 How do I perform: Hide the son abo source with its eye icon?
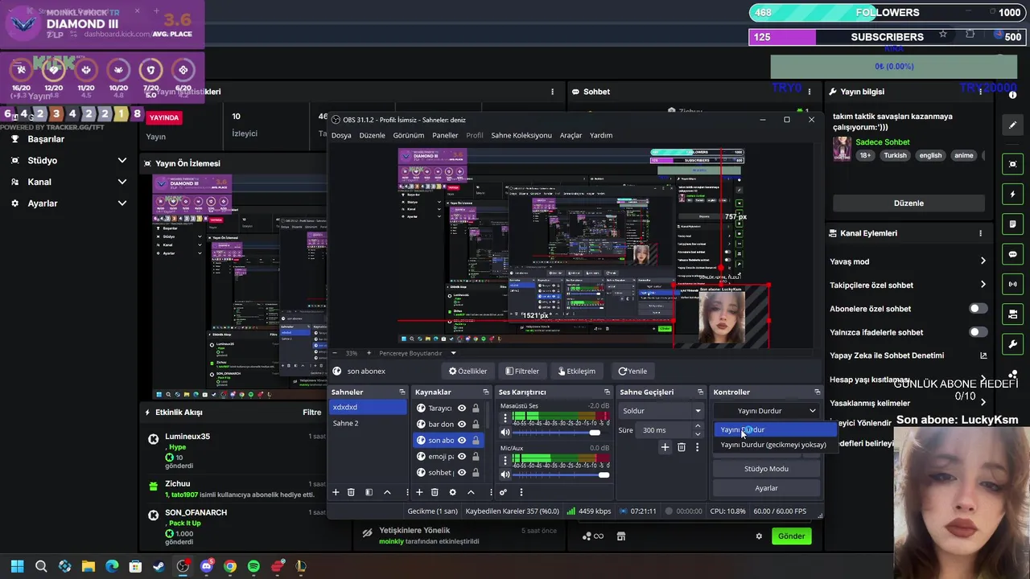tap(462, 441)
